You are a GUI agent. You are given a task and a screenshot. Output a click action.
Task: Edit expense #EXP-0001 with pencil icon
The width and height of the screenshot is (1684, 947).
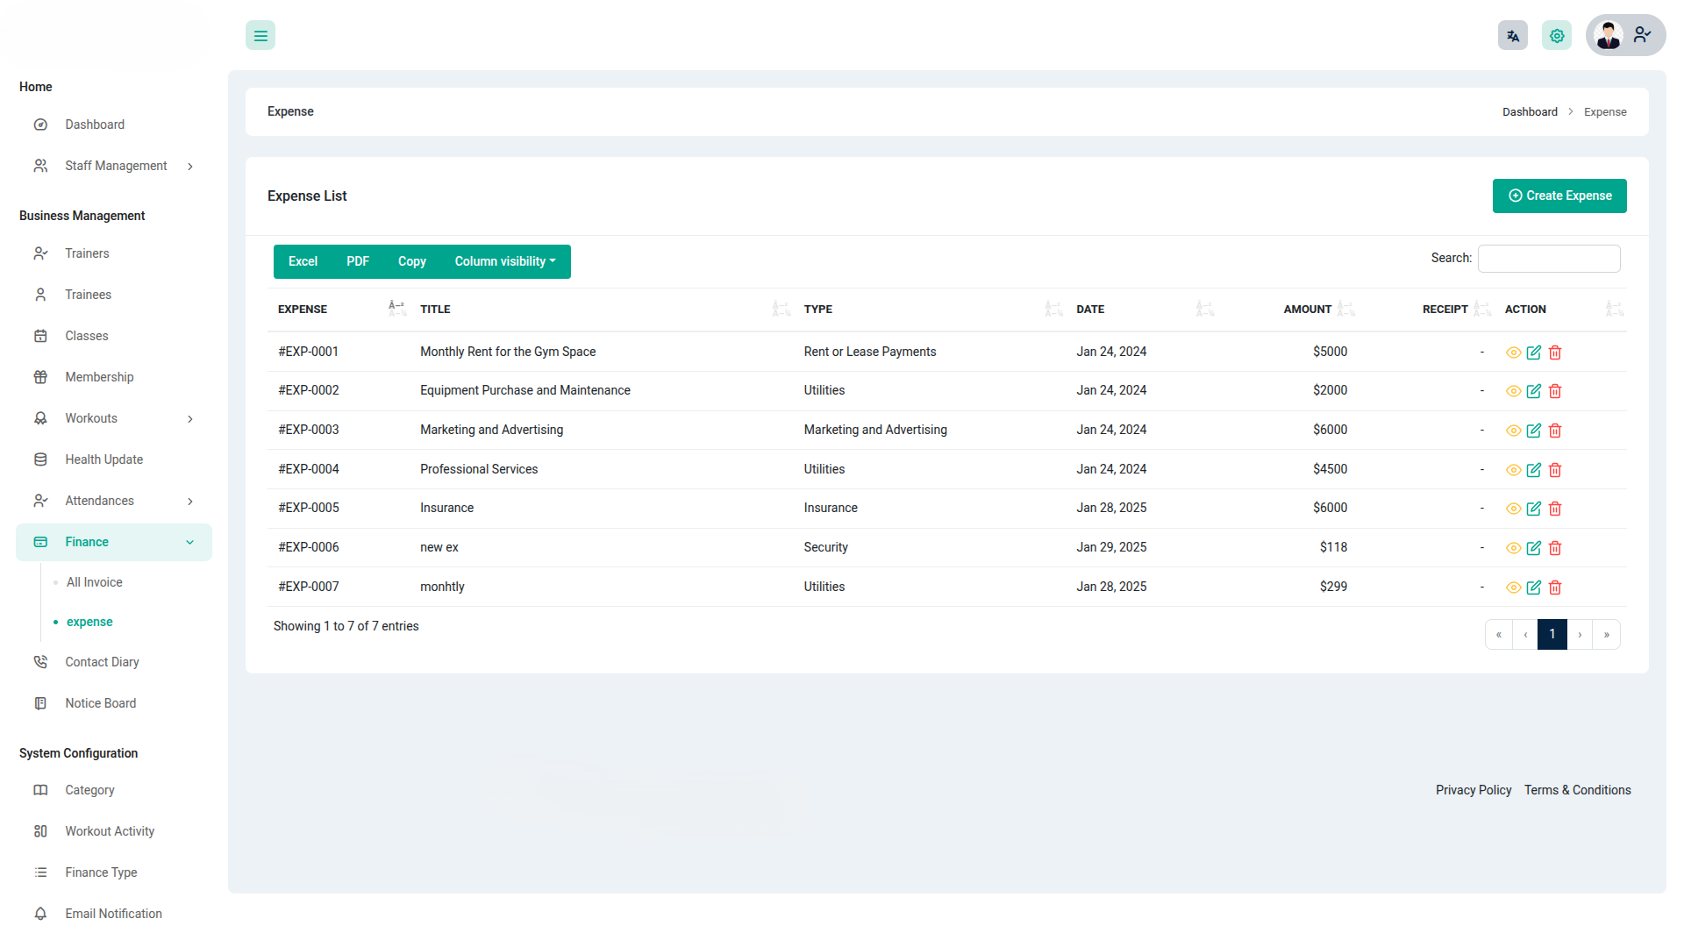1534,352
